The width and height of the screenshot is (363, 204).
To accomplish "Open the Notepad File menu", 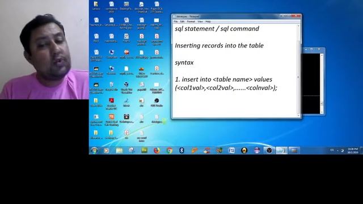I will point(176,22).
